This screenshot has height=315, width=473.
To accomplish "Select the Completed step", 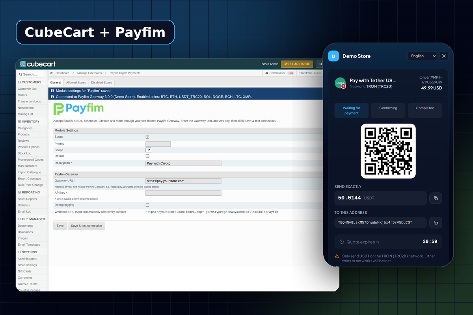I will pos(425,111).
